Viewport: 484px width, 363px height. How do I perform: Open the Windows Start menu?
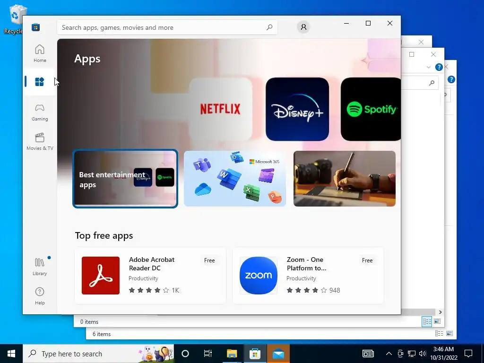pyautogui.click(x=11, y=354)
